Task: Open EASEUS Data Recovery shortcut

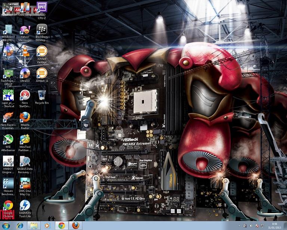Action: 25,165
